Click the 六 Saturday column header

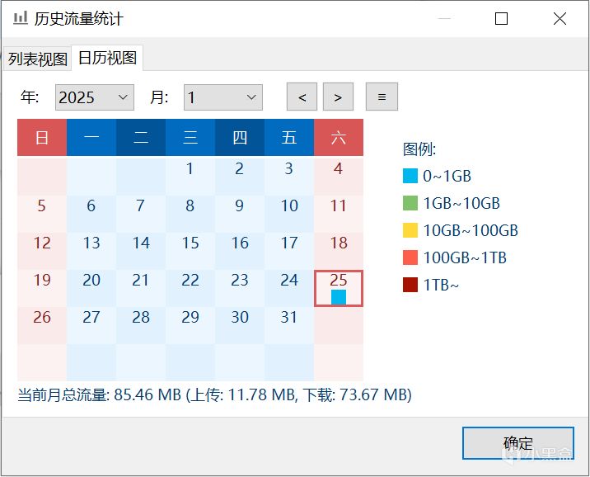point(339,138)
